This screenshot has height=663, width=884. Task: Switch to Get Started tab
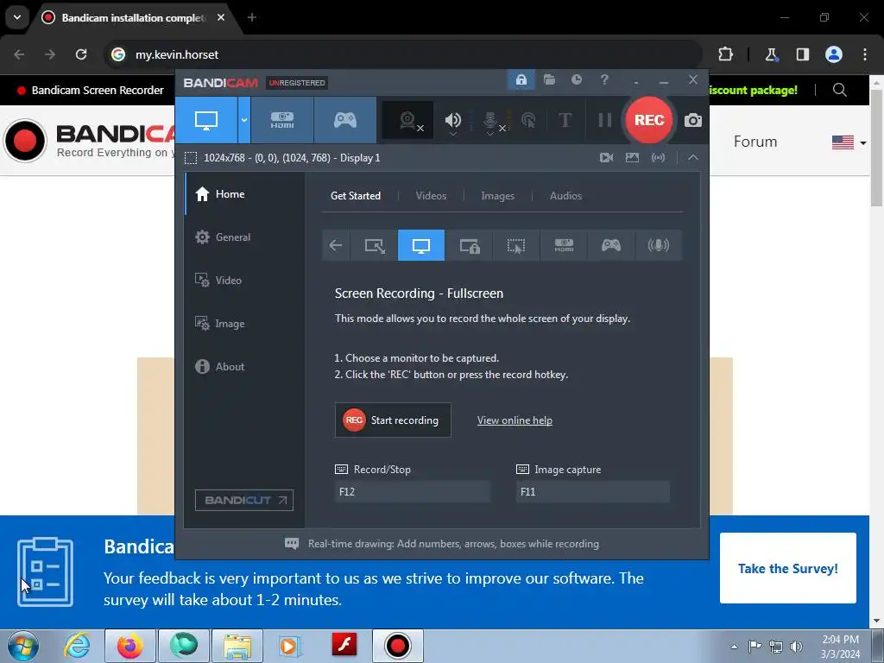355,196
